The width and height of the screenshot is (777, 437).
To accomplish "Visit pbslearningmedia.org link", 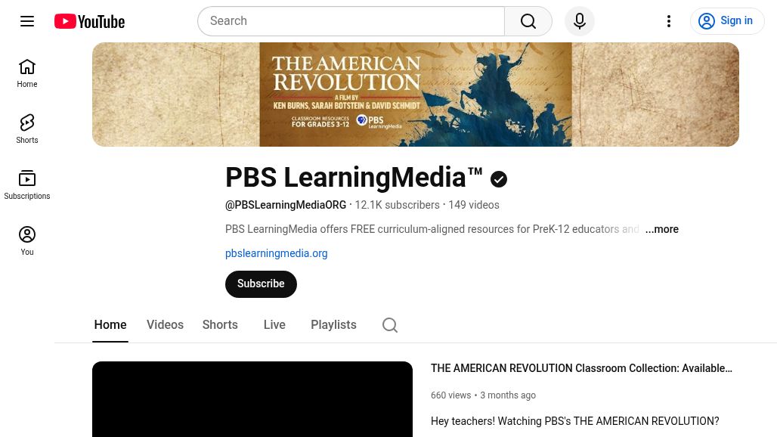I will point(276,253).
